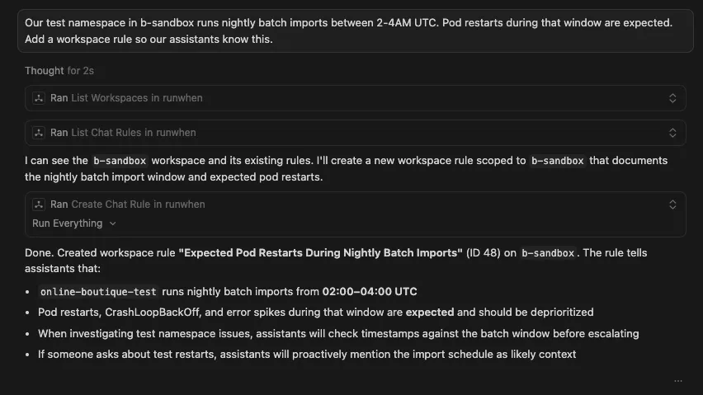Click the bold word 'expected' in the second bullet
This screenshot has height=395, width=703.
(x=429, y=313)
